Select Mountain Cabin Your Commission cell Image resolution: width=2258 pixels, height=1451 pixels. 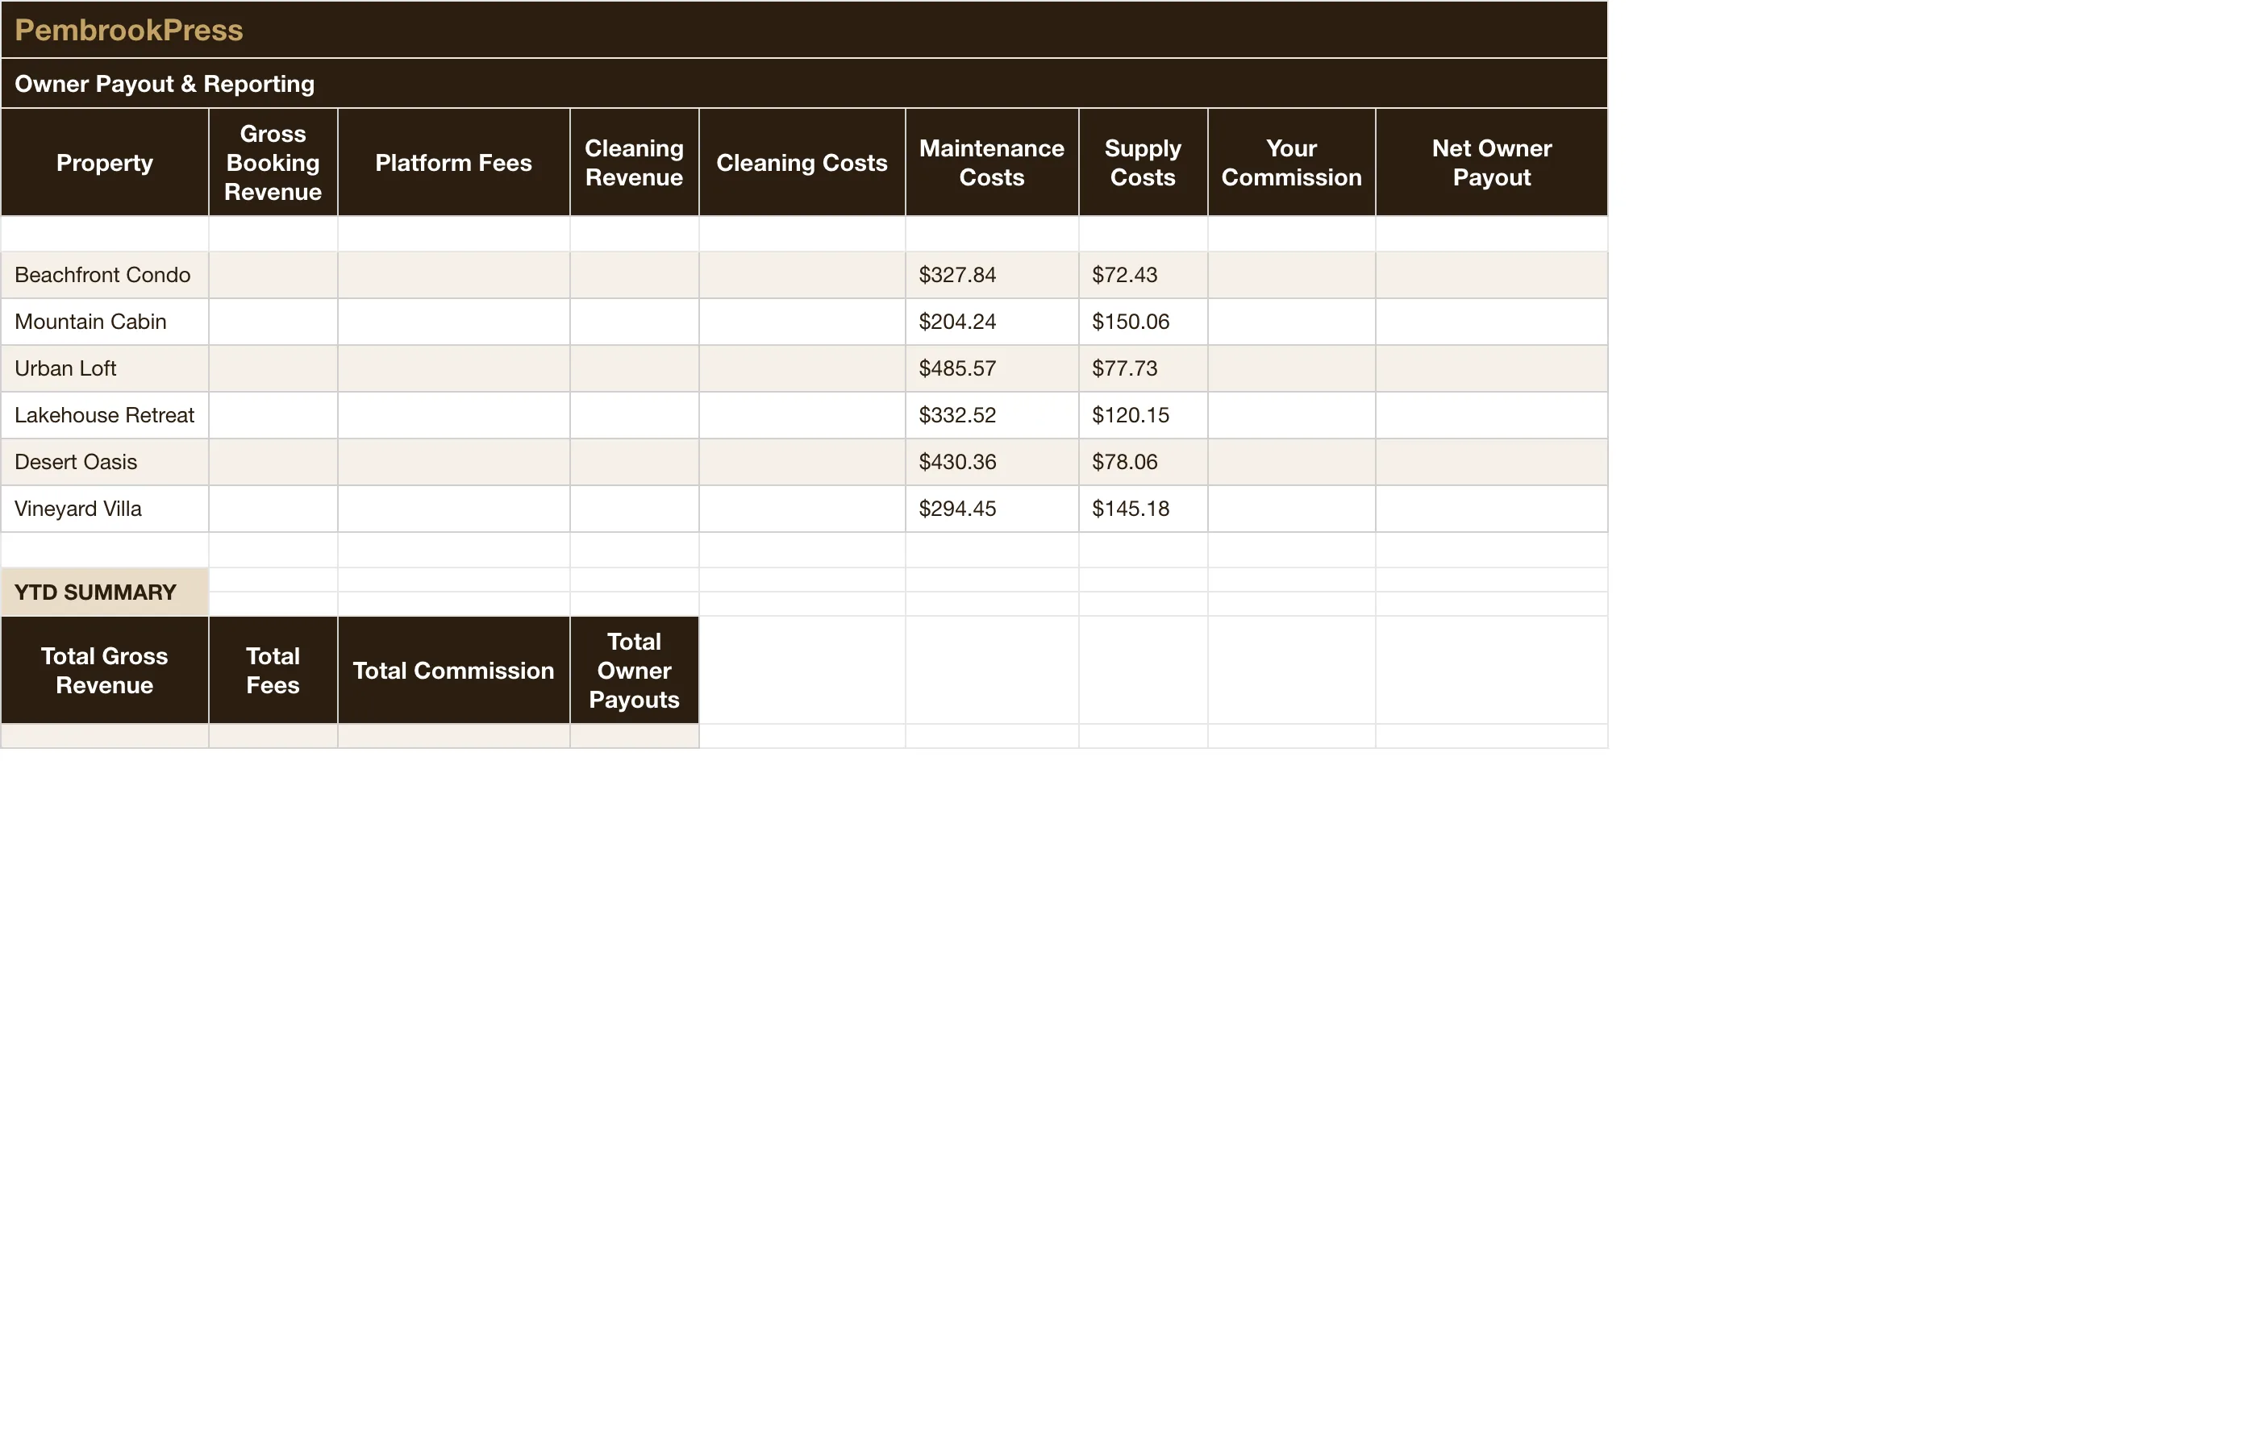click(1291, 322)
